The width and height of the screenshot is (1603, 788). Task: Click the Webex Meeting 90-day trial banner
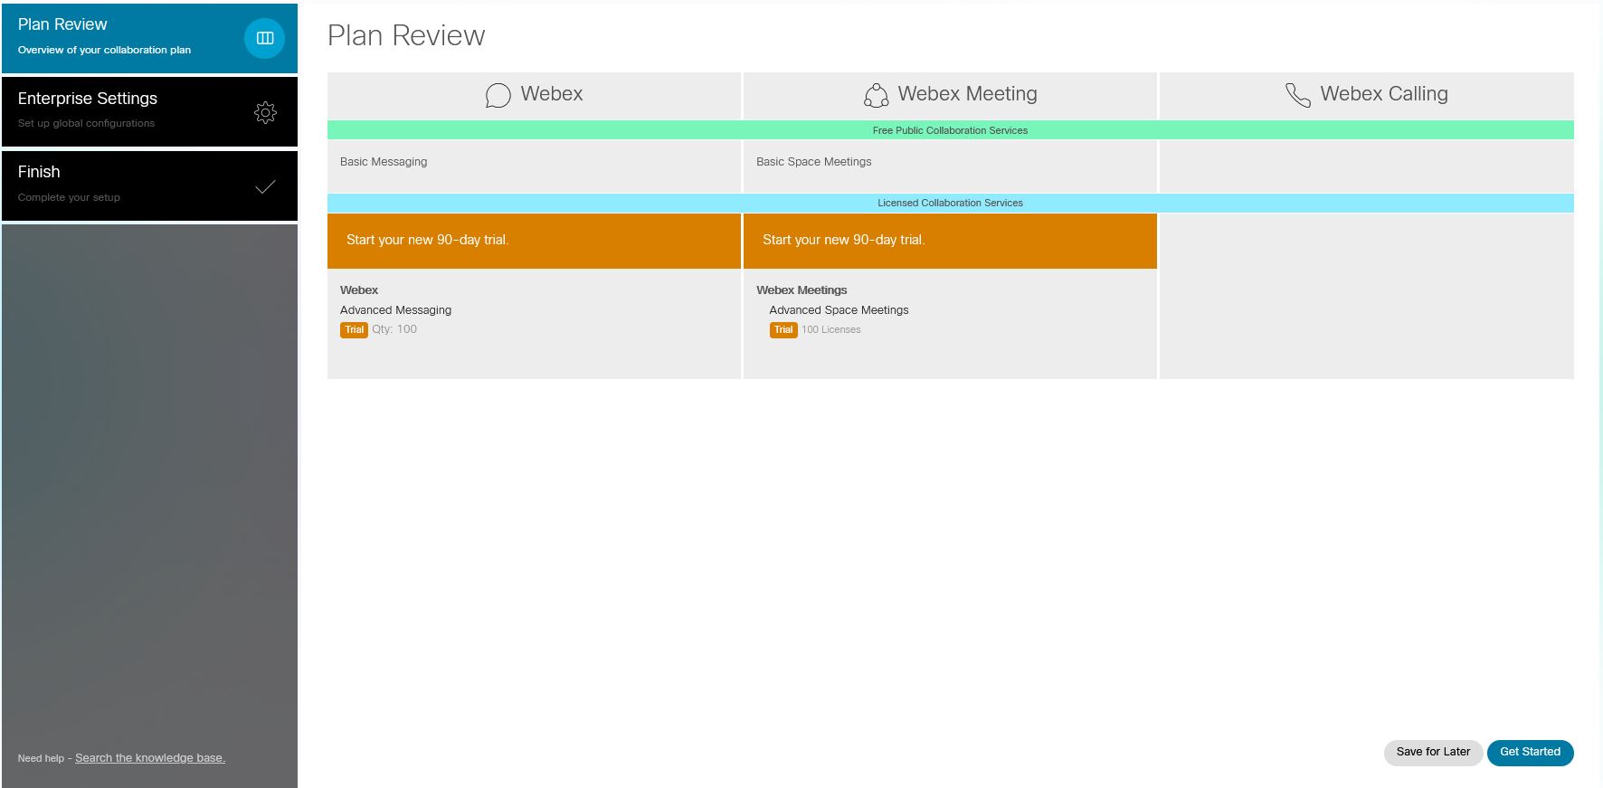coord(950,241)
